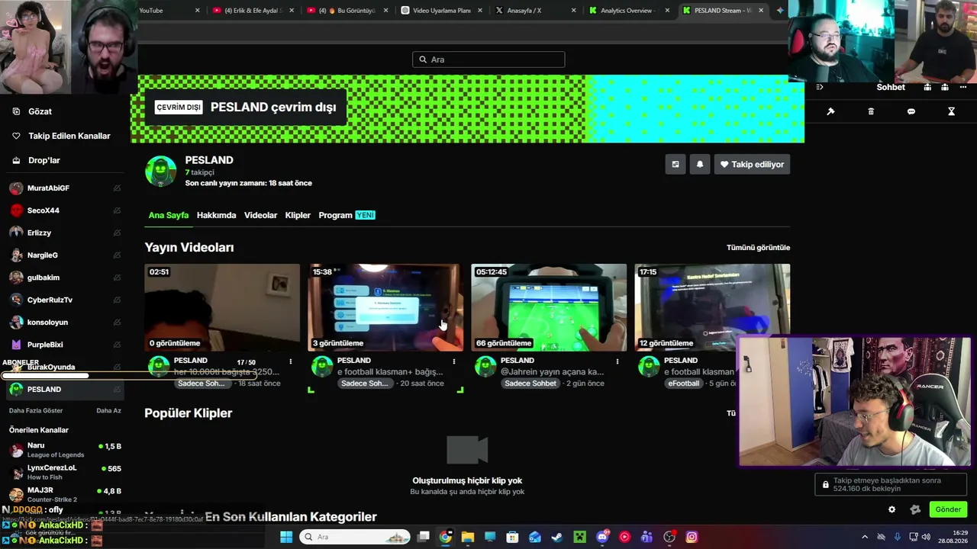
Task: Send chat message with Gönder
Action: pyautogui.click(x=948, y=509)
